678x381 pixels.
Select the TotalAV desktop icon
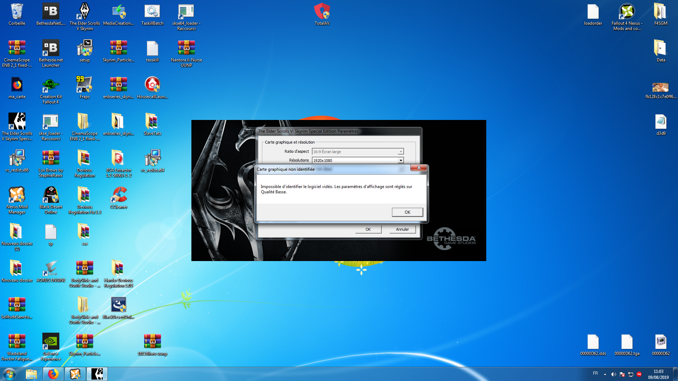tap(322, 15)
